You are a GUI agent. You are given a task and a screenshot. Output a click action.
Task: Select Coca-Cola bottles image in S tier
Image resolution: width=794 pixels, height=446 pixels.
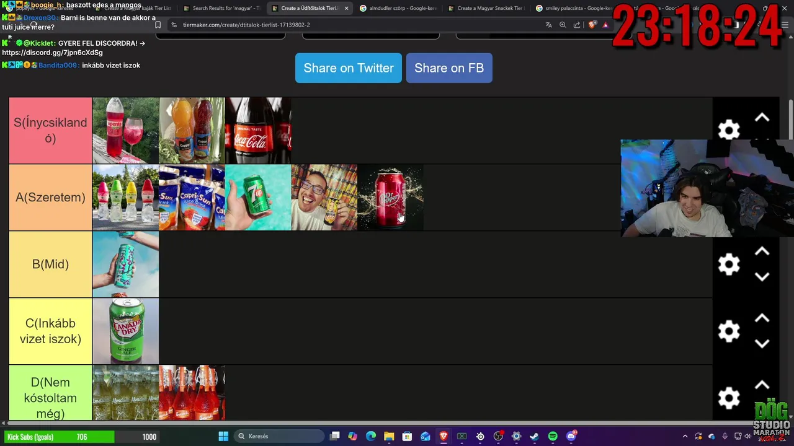(x=258, y=130)
